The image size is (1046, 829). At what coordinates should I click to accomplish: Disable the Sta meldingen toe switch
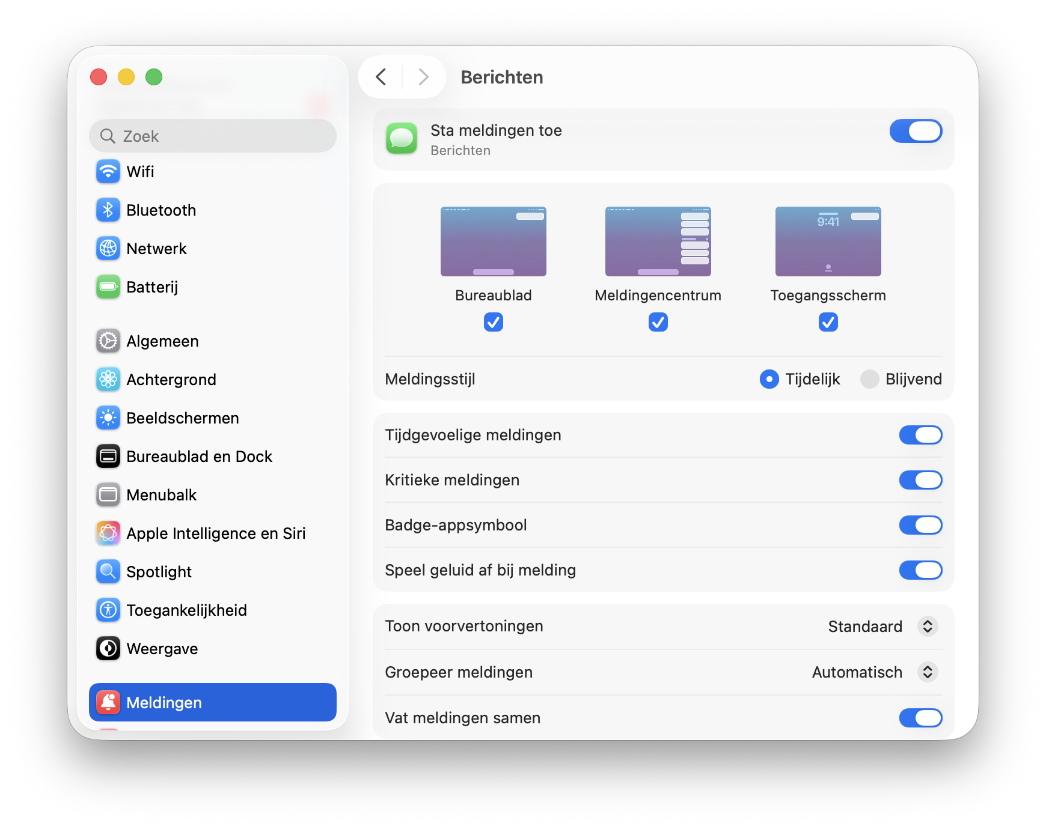(916, 131)
